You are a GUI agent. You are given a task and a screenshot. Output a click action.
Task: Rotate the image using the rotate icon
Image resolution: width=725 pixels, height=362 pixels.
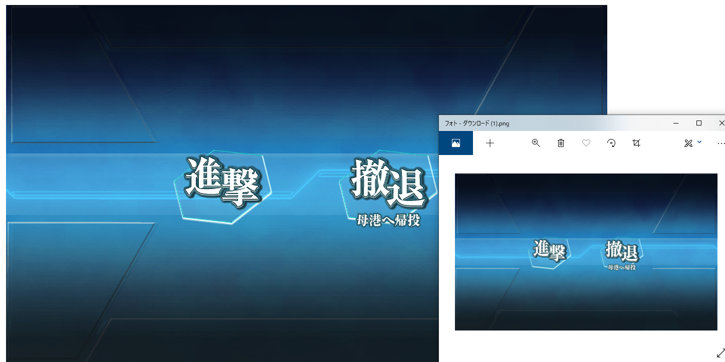[611, 143]
